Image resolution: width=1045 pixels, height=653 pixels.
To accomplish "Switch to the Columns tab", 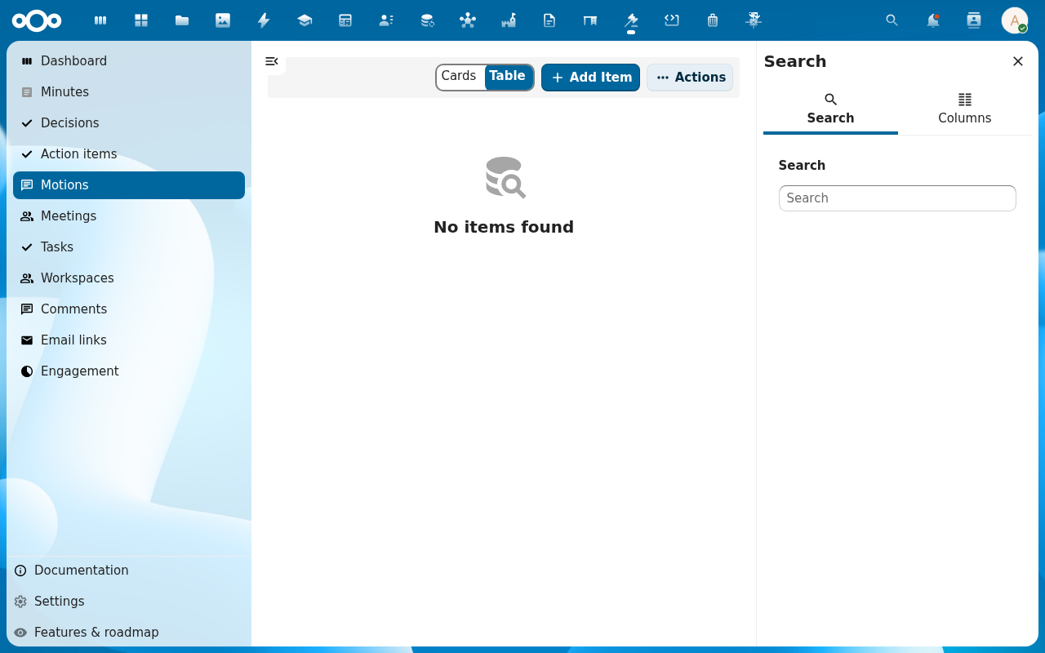I will [965, 109].
